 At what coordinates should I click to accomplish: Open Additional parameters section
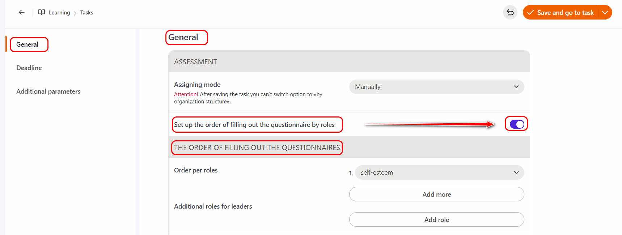(x=48, y=91)
